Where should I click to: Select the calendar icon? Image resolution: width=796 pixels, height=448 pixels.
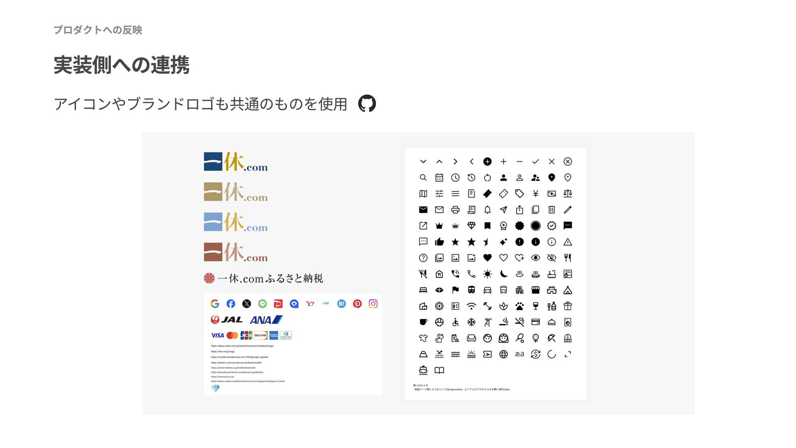439,178
